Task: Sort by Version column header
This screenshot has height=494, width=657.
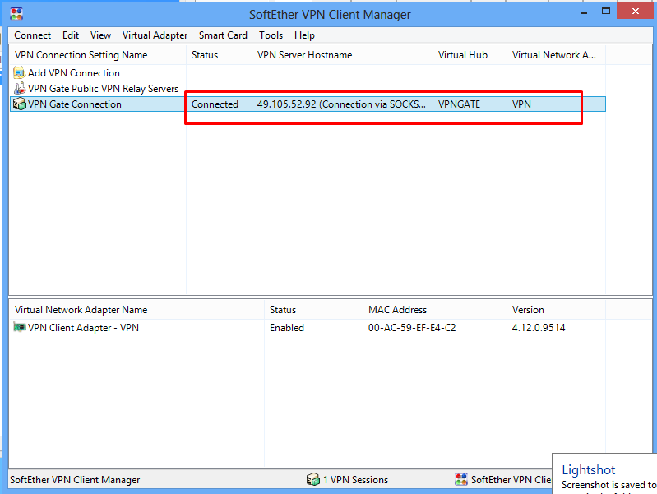Action: [x=556, y=310]
